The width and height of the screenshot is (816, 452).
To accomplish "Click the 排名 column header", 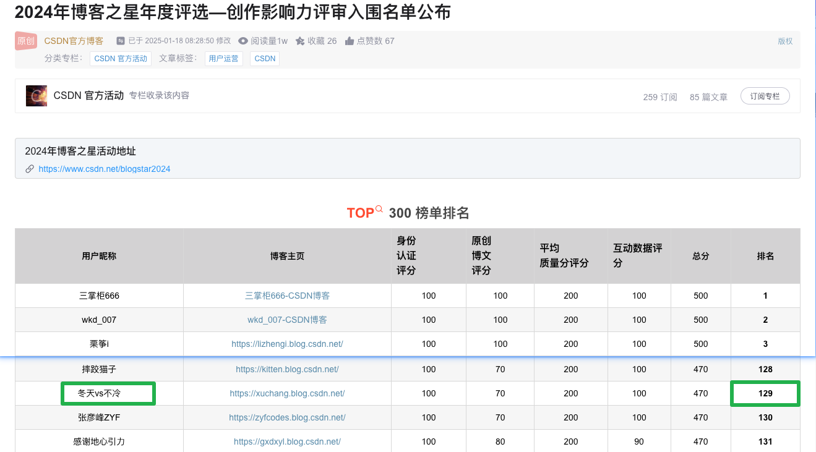I will click(x=765, y=256).
